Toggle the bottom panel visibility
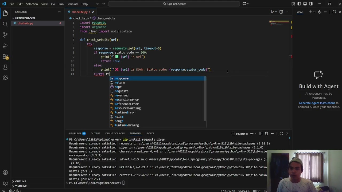This screenshot has height=192, width=342. pyautogui.click(x=305, y=4)
